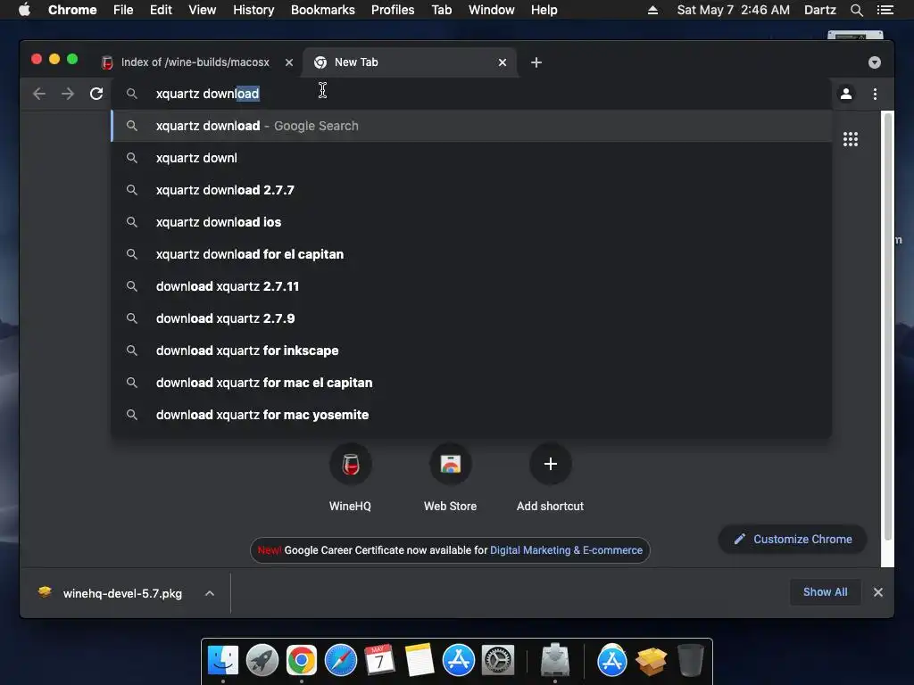Viewport: 914px width, 685px height.
Task: Open the Chrome three-dot menu
Action: (875, 94)
